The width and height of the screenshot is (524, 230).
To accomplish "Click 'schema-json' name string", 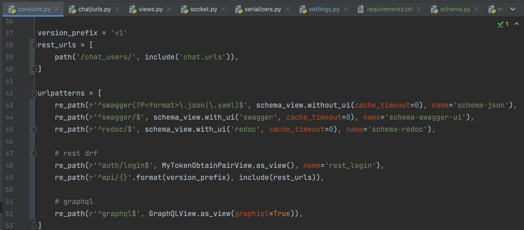I will coord(481,105).
